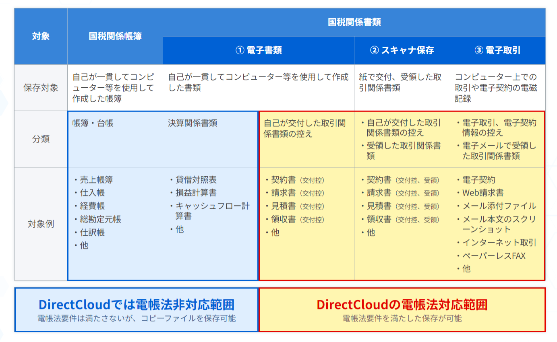Click the 対象例 row label
The width and height of the screenshot is (557, 342).
coord(41,224)
